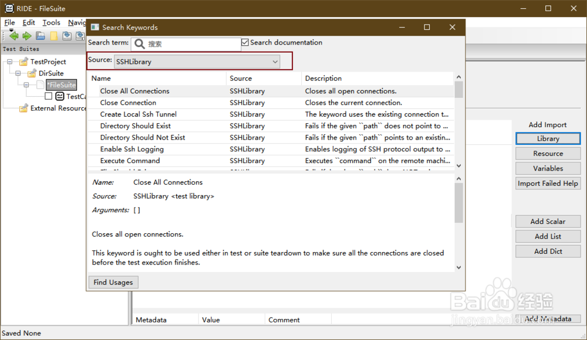587x340 pixels.
Task: Open the Navigate menu
Action: point(77,22)
